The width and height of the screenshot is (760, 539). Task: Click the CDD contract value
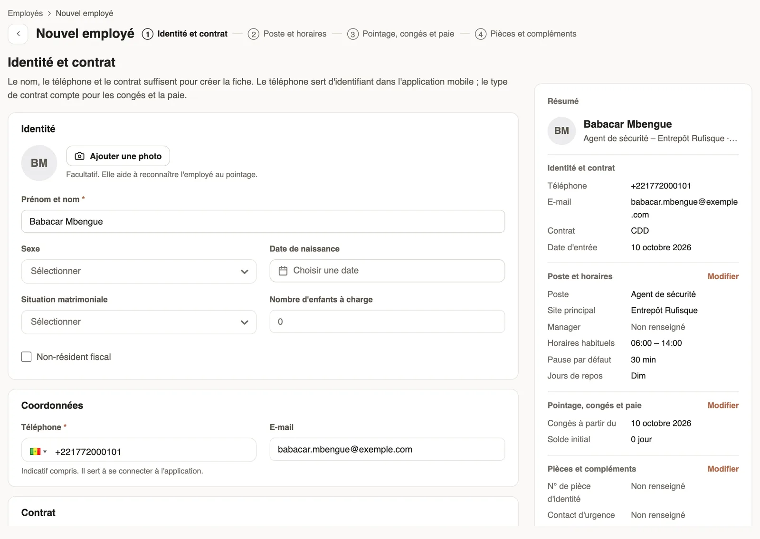pos(640,231)
